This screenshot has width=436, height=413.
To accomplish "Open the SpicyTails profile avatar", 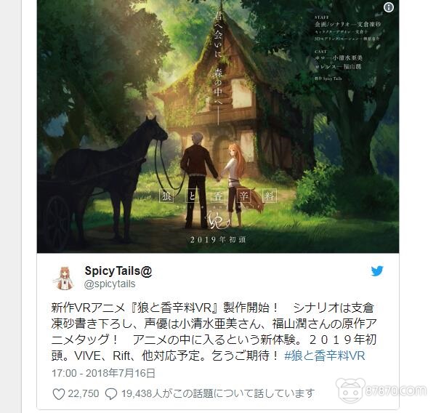I will [64, 278].
